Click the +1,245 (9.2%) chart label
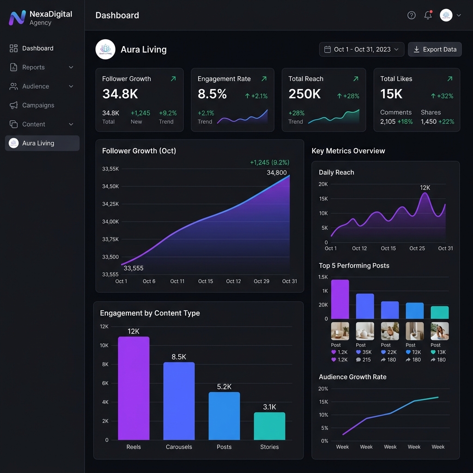This screenshot has height=473, width=473. point(270,162)
